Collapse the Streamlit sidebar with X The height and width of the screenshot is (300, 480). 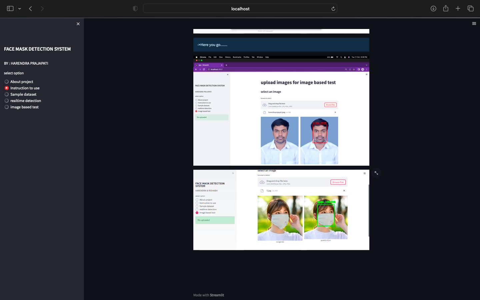pos(78,24)
